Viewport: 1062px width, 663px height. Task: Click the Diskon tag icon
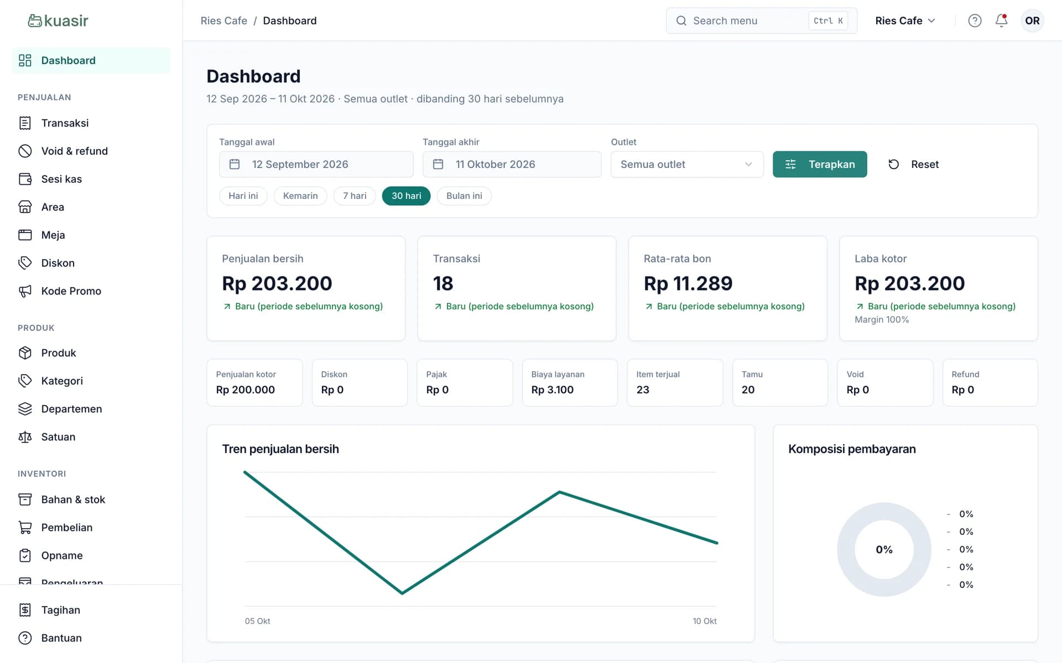(25, 263)
